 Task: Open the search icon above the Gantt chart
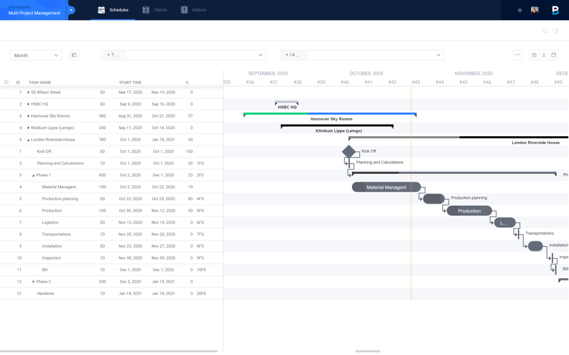(545, 31)
